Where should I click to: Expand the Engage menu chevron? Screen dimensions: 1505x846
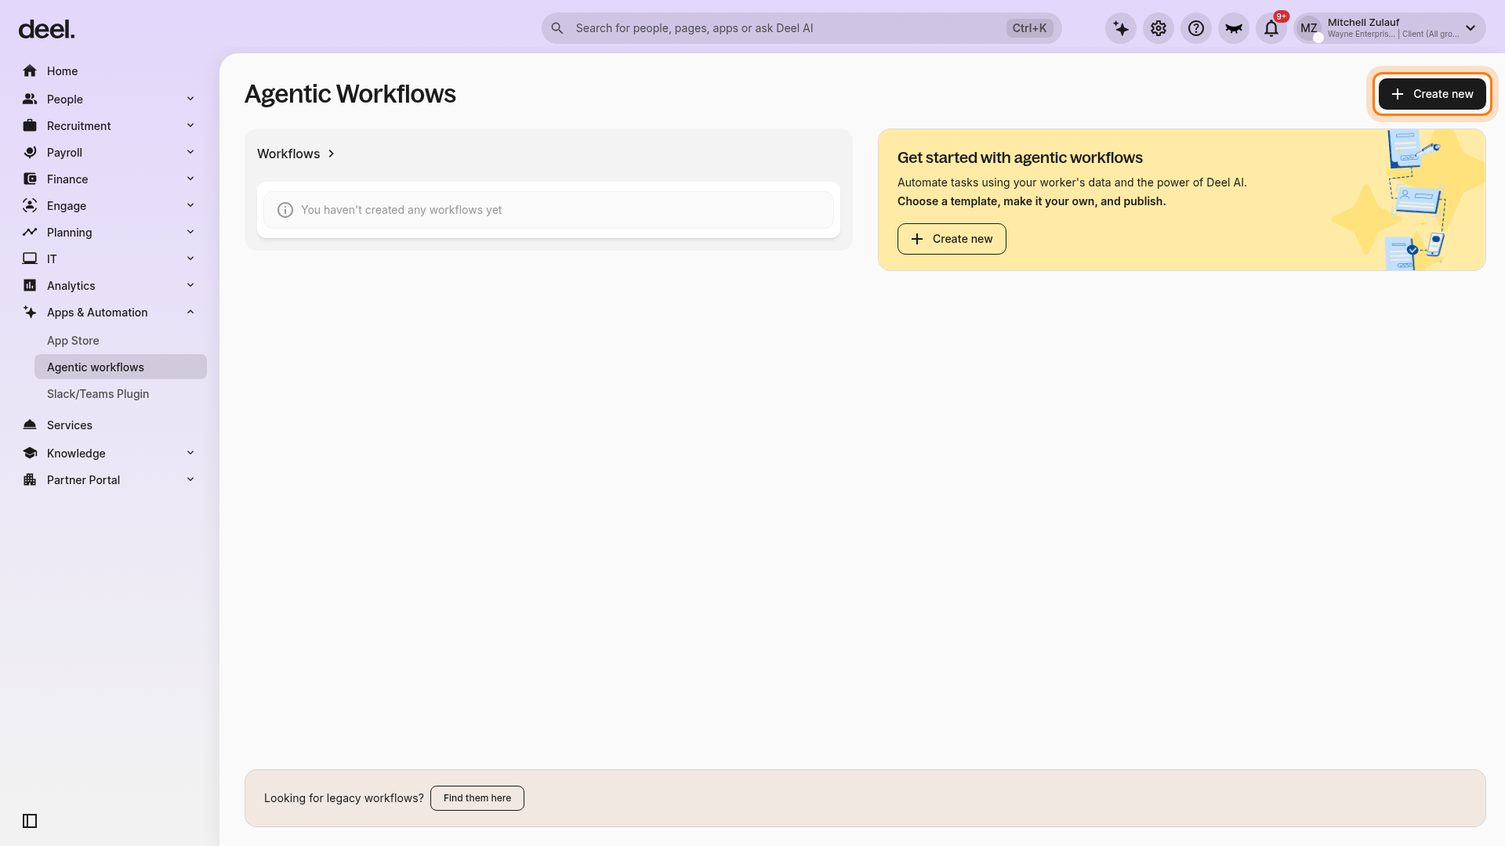(x=190, y=205)
